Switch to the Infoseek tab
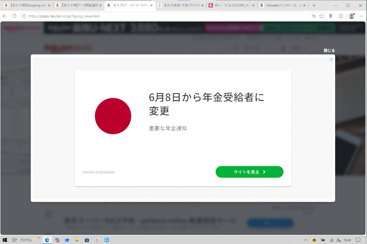The height and width of the screenshot is (244, 367). 283,5
